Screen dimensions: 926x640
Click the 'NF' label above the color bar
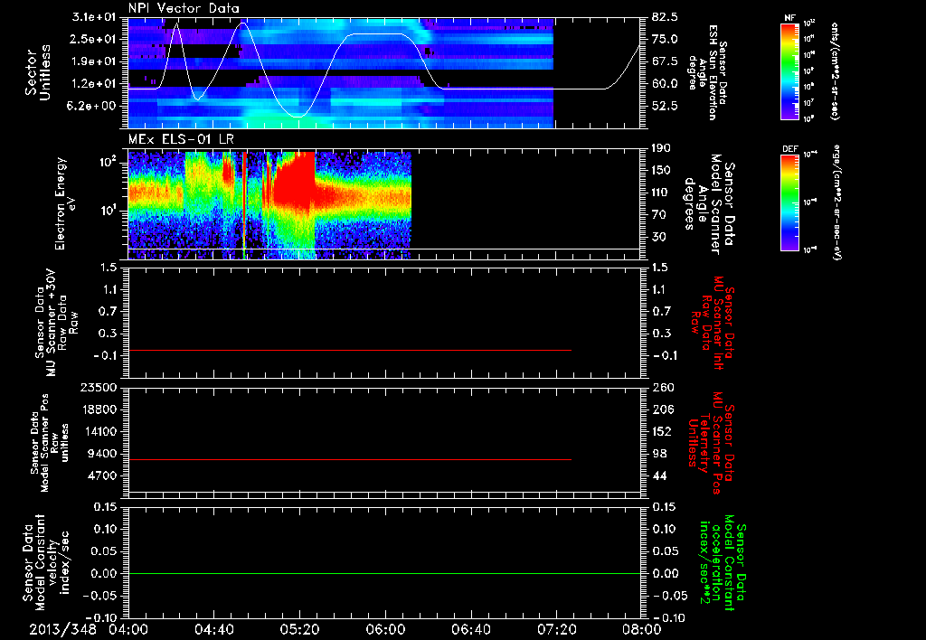coord(790,18)
